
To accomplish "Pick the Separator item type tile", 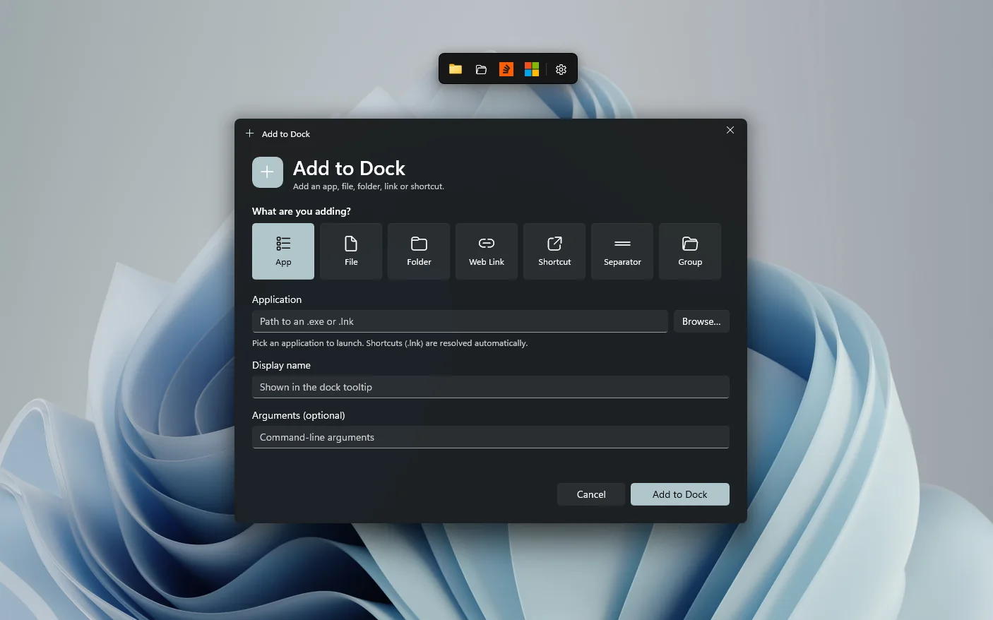I will 622,251.
